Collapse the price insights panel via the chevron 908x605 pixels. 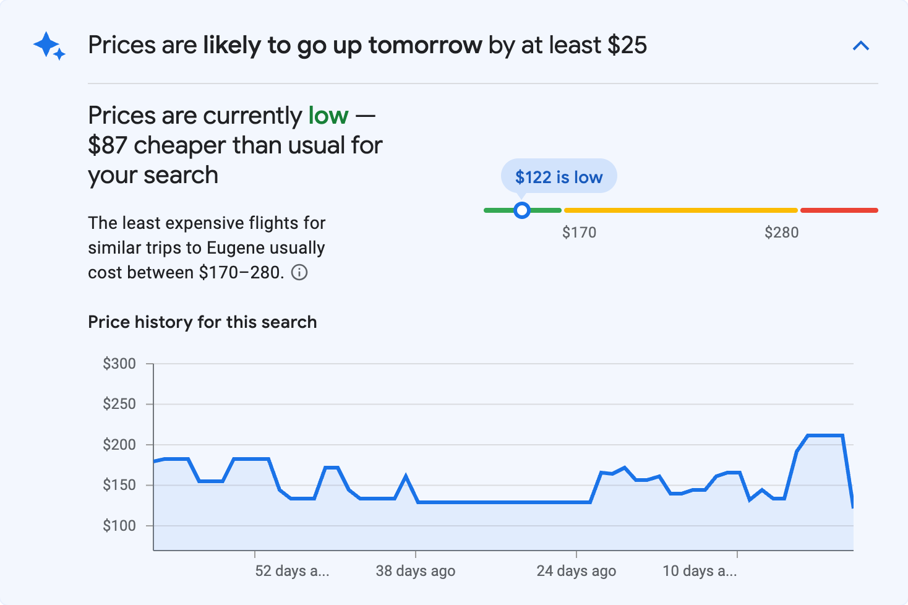861,45
